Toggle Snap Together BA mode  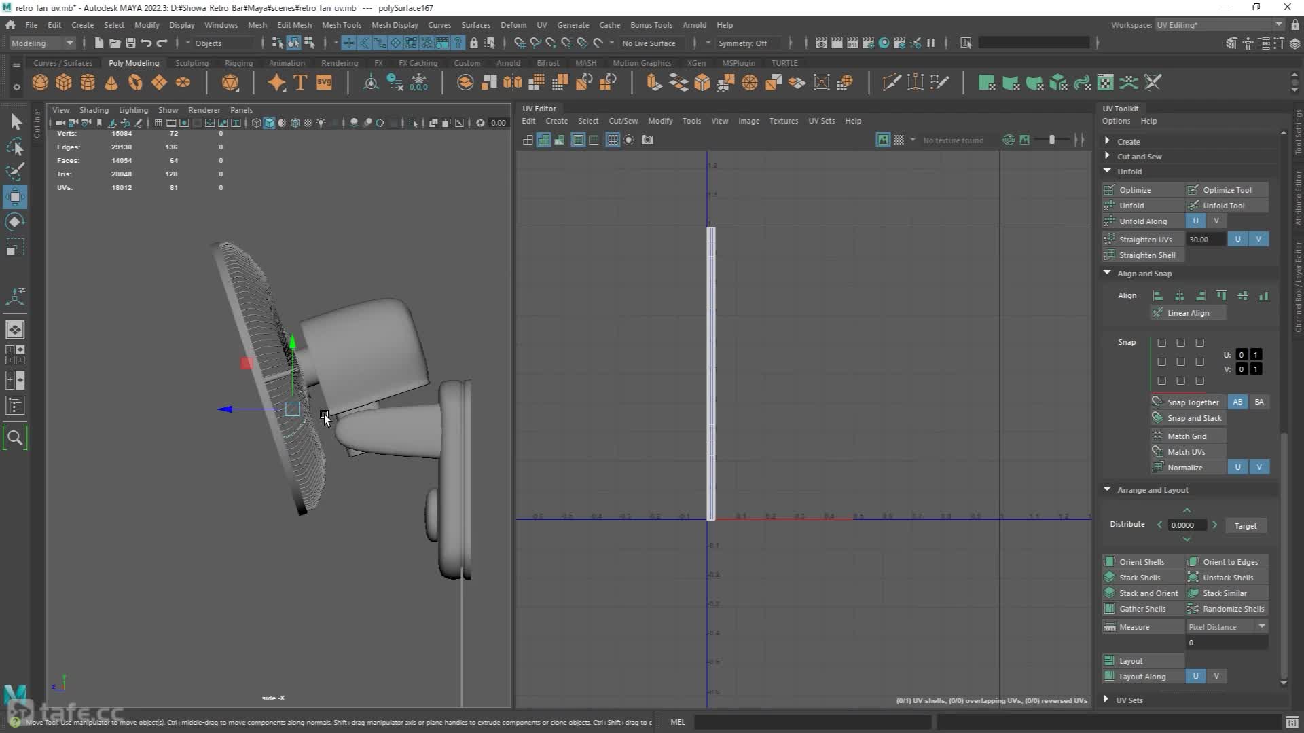pos(1259,402)
